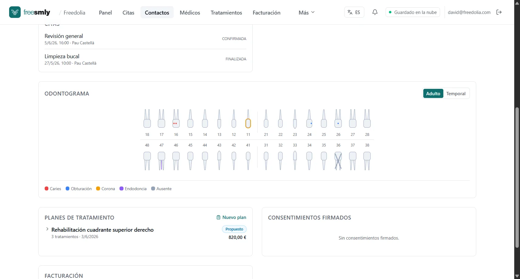This screenshot has width=520, height=279.
Task: Select tooth 14 in the odontogram
Action: coord(205,119)
